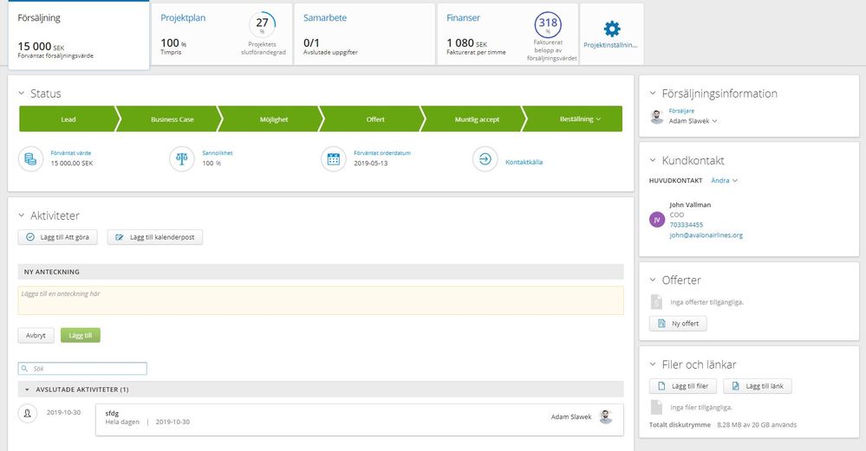
Task: Select the Möjlighet status stage
Action: [x=274, y=119]
